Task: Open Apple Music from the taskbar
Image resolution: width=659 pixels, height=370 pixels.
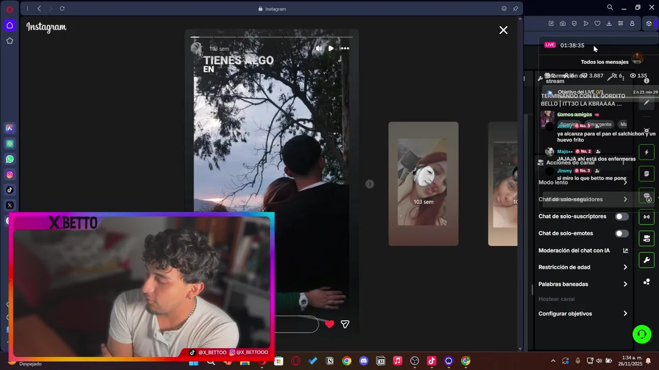Action: point(397,361)
